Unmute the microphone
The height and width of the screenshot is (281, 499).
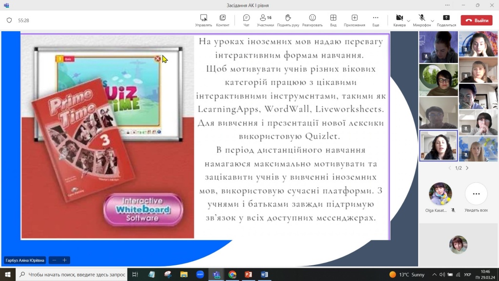(422, 18)
